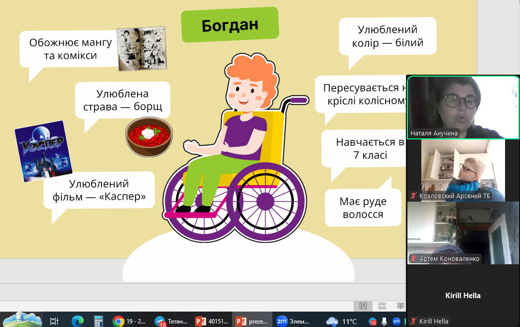Select the PowerPoint taskbar window "preze..."

tap(252, 321)
